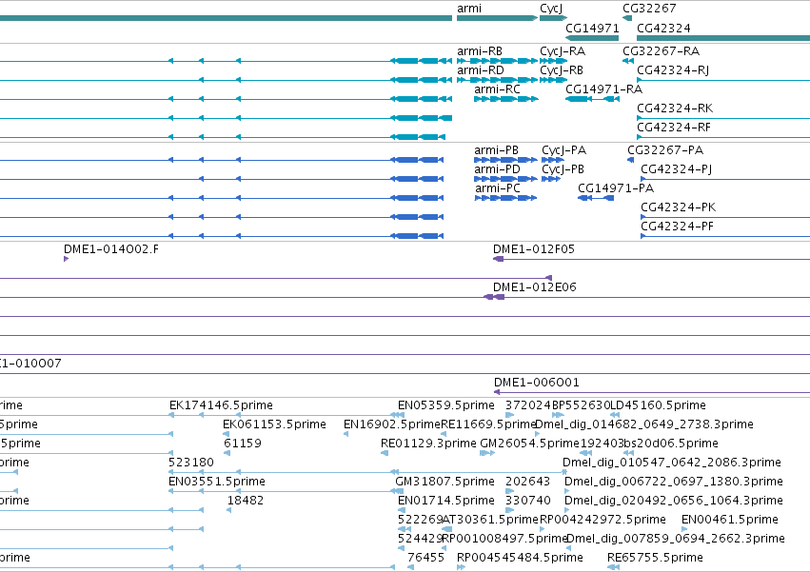Click transcript CG42324-RJ
The width and height of the screenshot is (810, 572).
click(673, 70)
